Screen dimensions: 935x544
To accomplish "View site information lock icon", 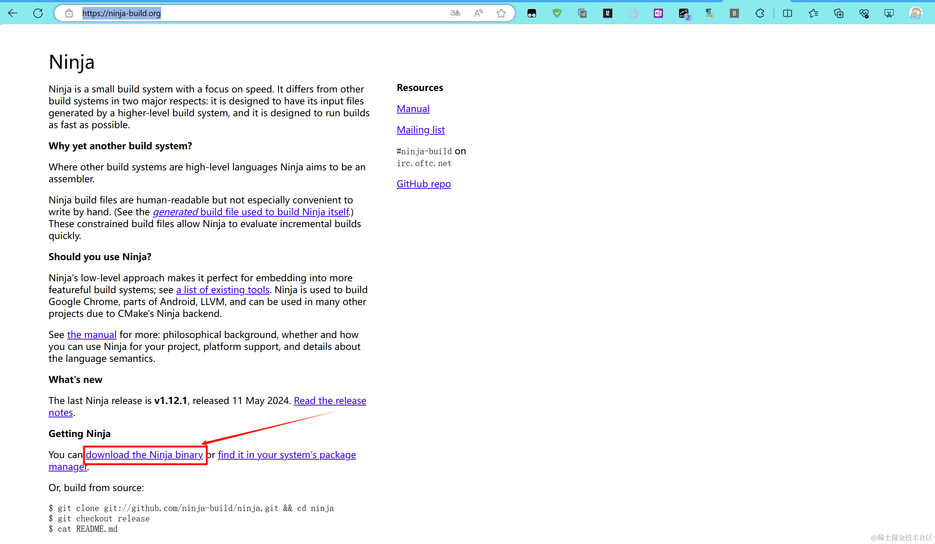I will (69, 13).
